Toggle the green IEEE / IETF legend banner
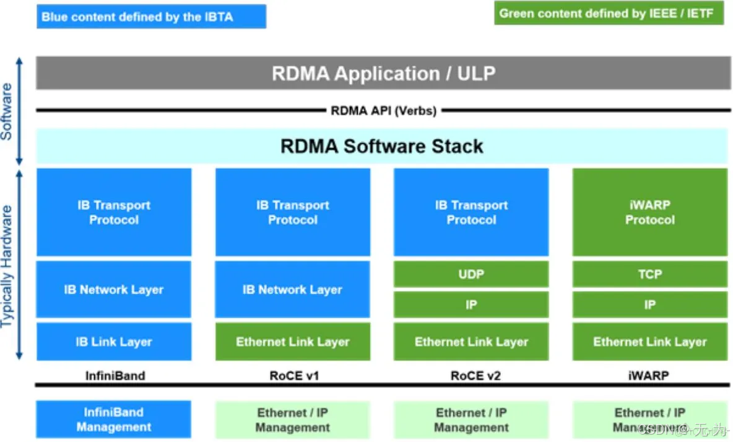Image resolution: width=733 pixels, height=442 pixels. click(x=609, y=13)
